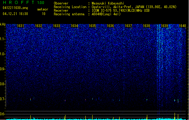This screenshot has height=120, width=189.
Task: Click the 0.6 kHz frequency axis label
Action: click(2, 114)
